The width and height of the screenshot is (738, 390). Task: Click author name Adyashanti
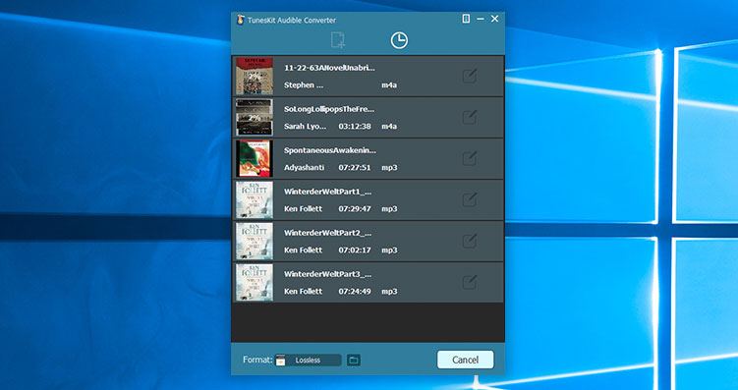pos(304,168)
